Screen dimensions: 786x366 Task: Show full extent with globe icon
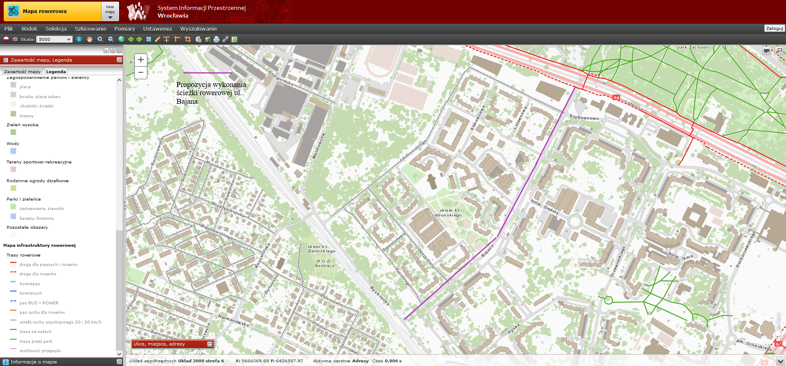tap(121, 39)
